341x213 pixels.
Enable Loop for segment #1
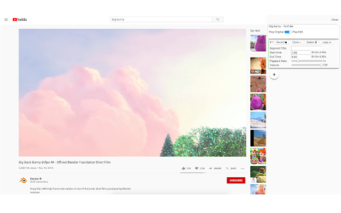tap(327, 42)
